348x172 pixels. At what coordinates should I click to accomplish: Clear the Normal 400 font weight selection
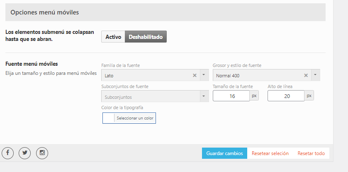pyautogui.click(x=306, y=76)
